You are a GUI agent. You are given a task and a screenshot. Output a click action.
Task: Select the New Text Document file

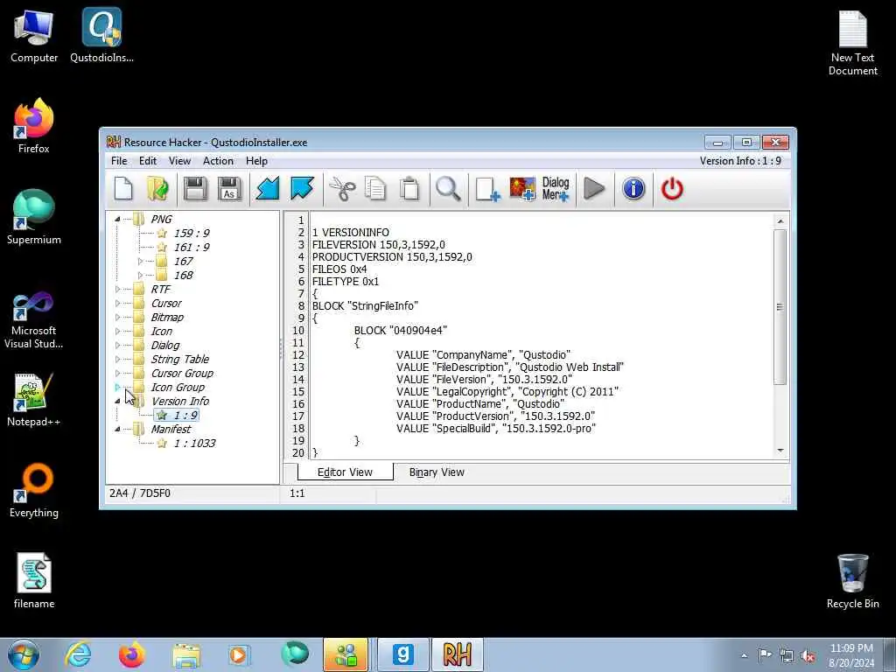coord(852,43)
